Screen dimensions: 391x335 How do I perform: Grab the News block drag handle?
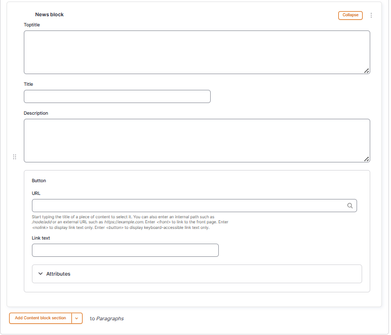(x=15, y=157)
